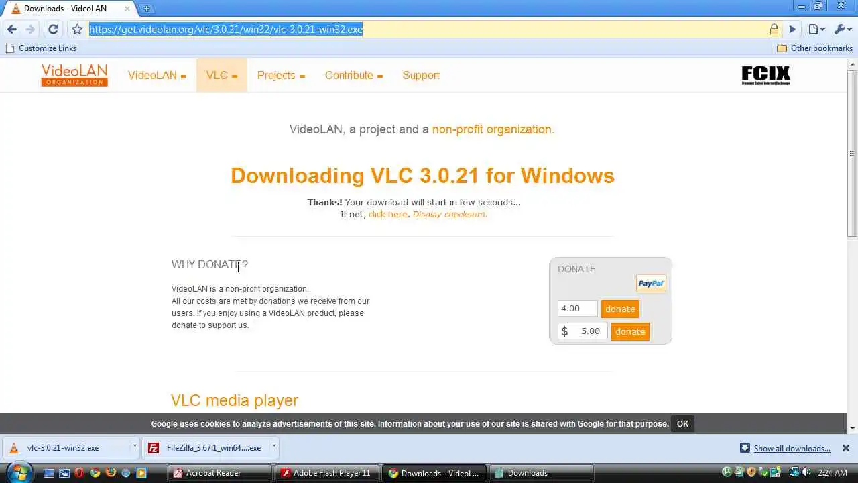Open a new tab with the plus button
The width and height of the screenshot is (858, 483).
coord(146,9)
